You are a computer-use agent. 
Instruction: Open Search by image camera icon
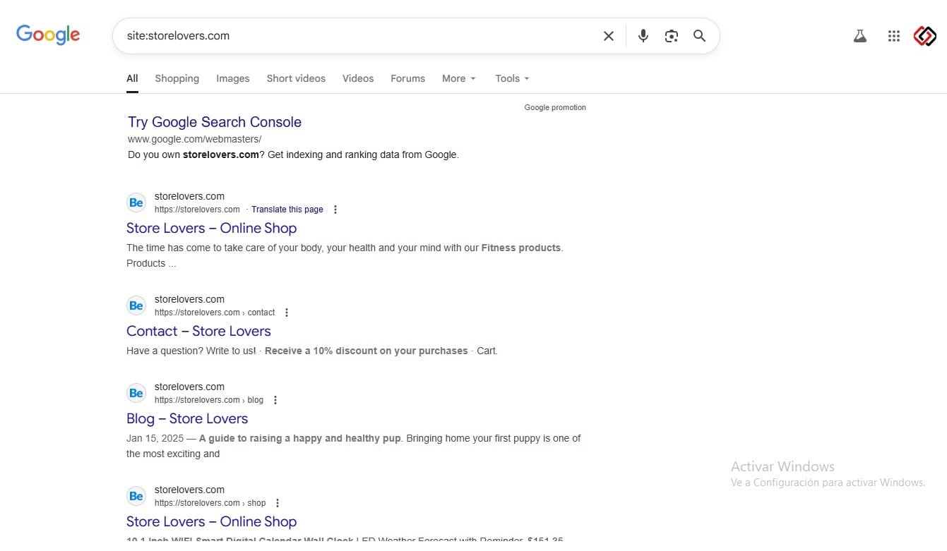point(671,36)
